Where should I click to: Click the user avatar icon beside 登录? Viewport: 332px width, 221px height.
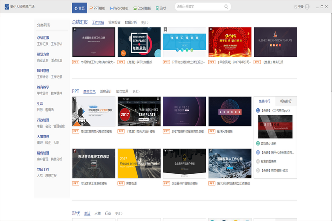307,7
